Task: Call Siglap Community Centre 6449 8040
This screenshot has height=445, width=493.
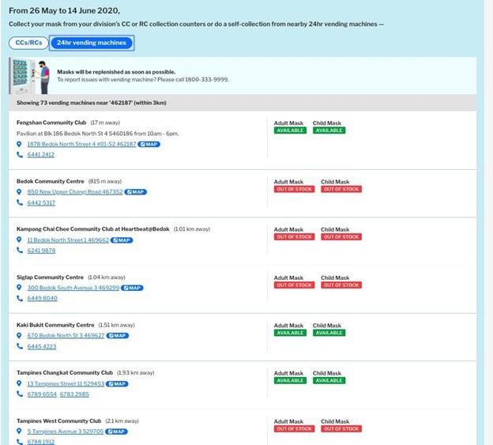Action: tap(42, 298)
